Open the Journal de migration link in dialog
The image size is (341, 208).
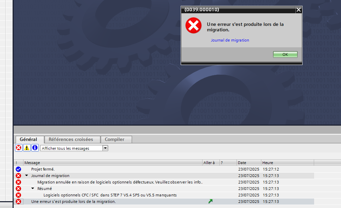pyautogui.click(x=230, y=40)
